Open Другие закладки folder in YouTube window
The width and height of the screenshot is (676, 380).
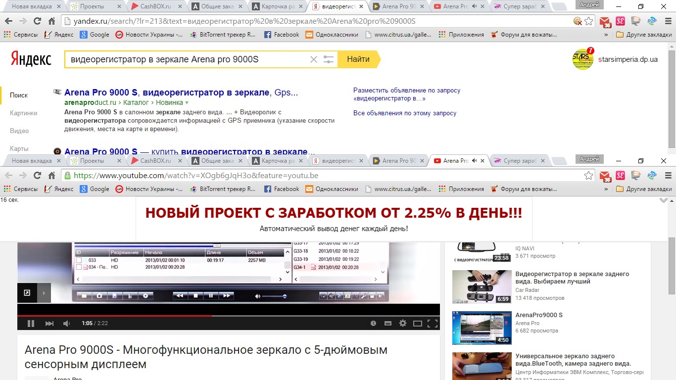tap(643, 189)
